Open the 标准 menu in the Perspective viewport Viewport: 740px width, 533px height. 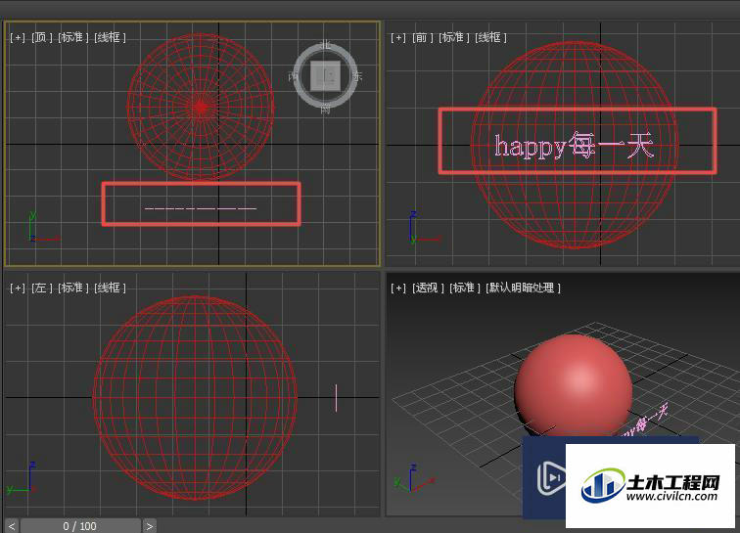tap(464, 288)
